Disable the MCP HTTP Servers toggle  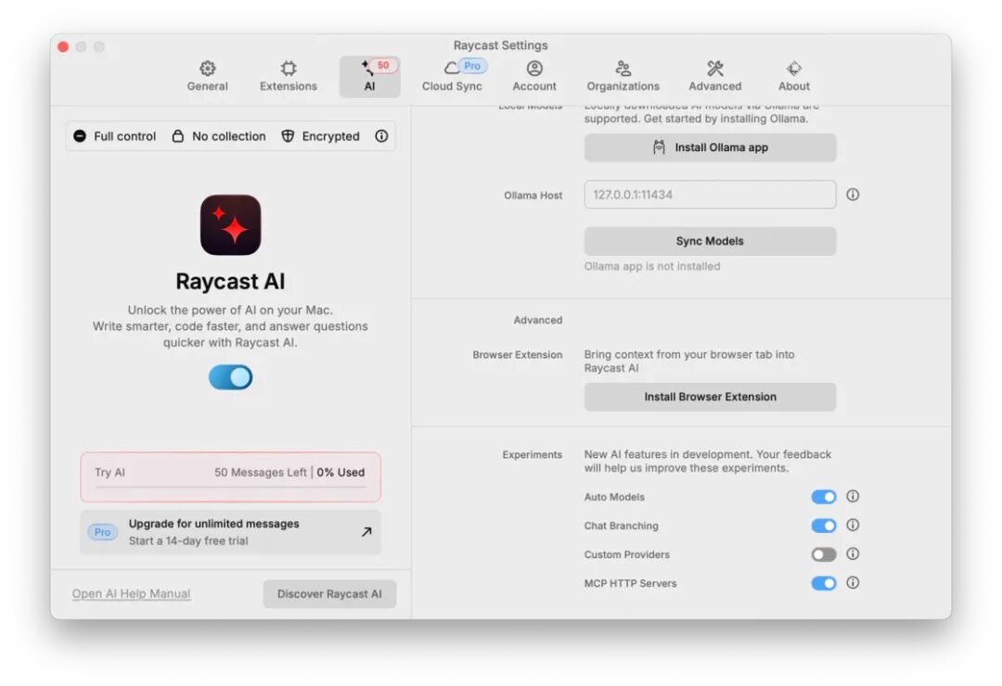click(x=824, y=583)
